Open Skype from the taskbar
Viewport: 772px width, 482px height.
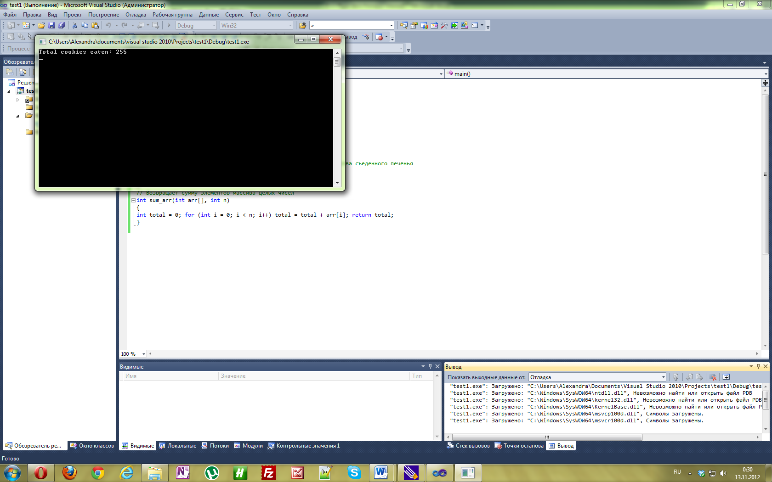click(354, 472)
